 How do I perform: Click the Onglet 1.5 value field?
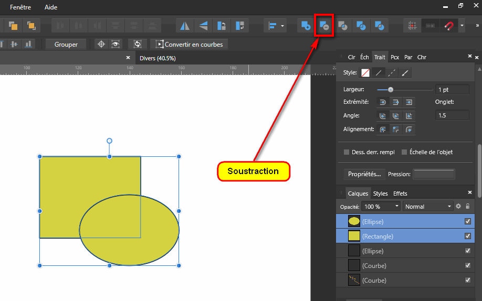point(452,115)
